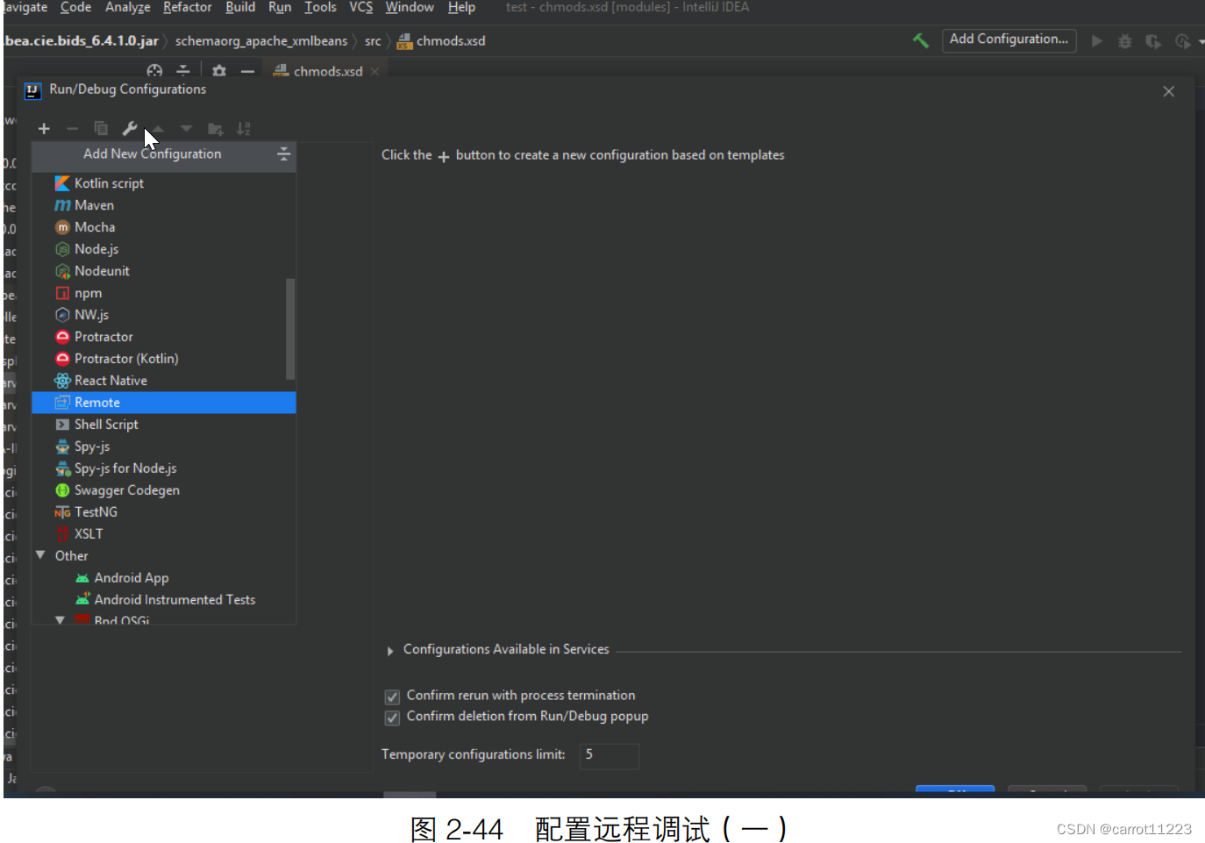Click src in the breadcrumb path
Viewport: 1205px width, 843px height.
pyautogui.click(x=373, y=41)
